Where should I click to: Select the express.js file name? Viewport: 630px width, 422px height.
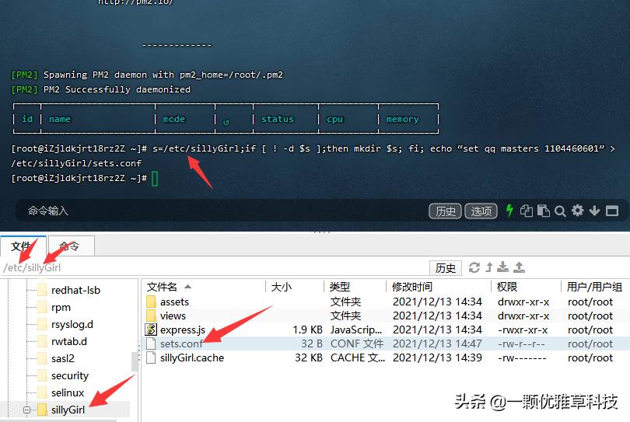coord(183,330)
